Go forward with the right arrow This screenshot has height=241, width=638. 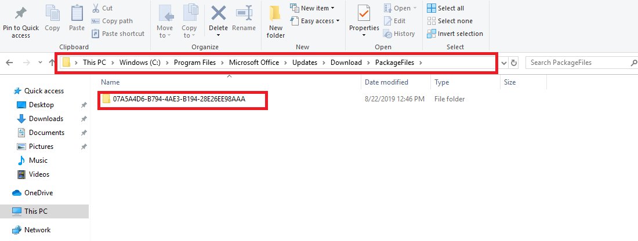tap(27, 63)
